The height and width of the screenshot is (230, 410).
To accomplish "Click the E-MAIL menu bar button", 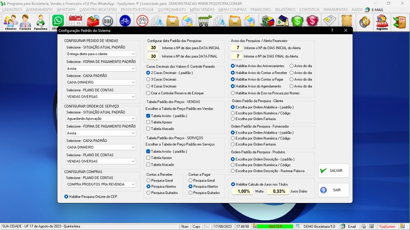I will pyautogui.click(x=374, y=10).
